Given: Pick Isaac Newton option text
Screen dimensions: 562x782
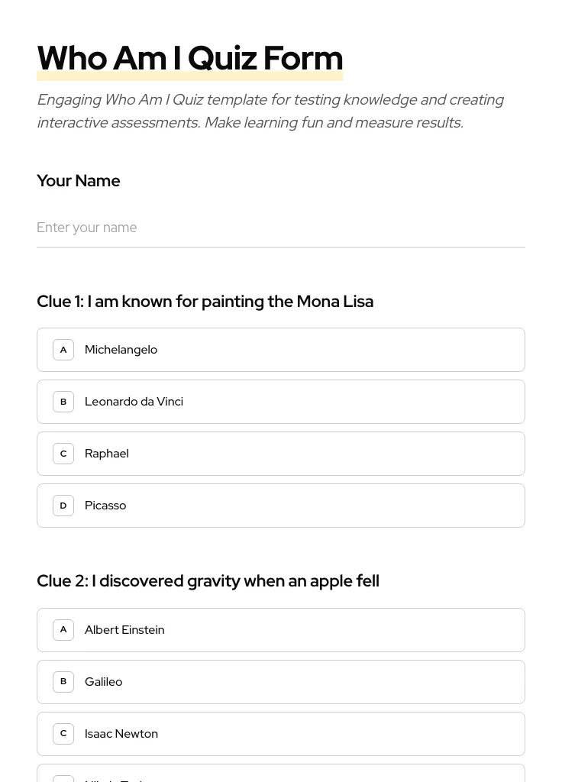Looking at the screenshot, I should (x=121, y=734).
